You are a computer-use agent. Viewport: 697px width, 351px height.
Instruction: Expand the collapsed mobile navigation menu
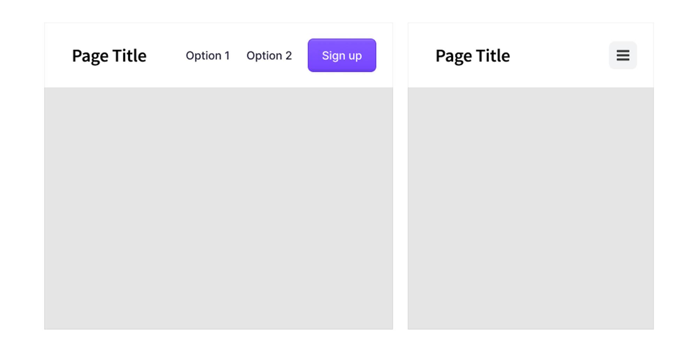(623, 55)
